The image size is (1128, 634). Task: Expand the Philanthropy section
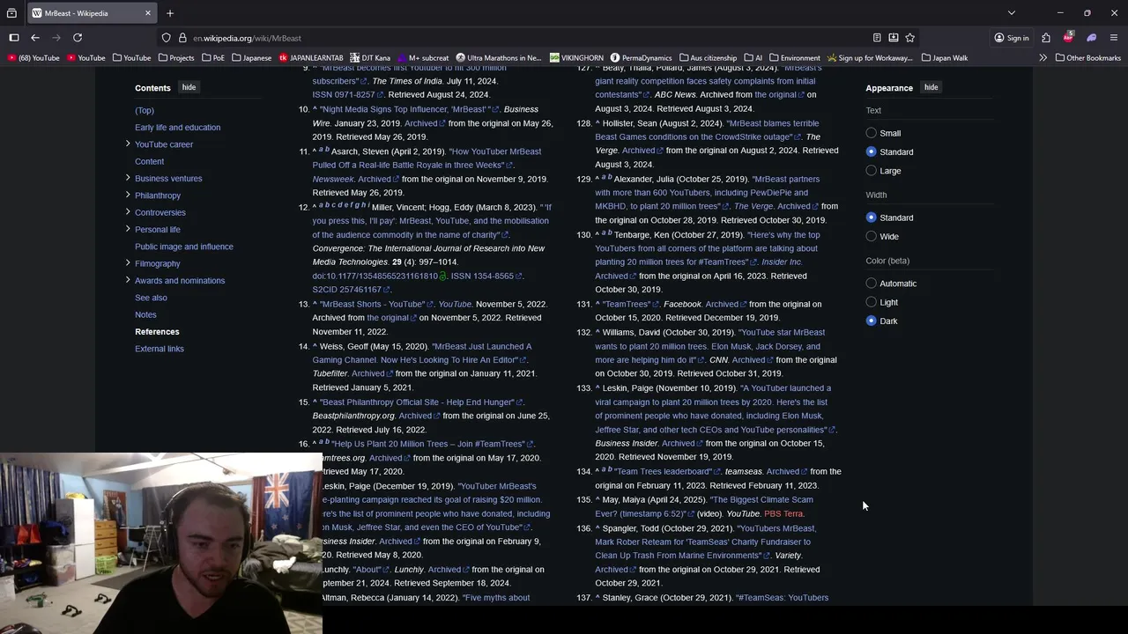pyautogui.click(x=128, y=195)
